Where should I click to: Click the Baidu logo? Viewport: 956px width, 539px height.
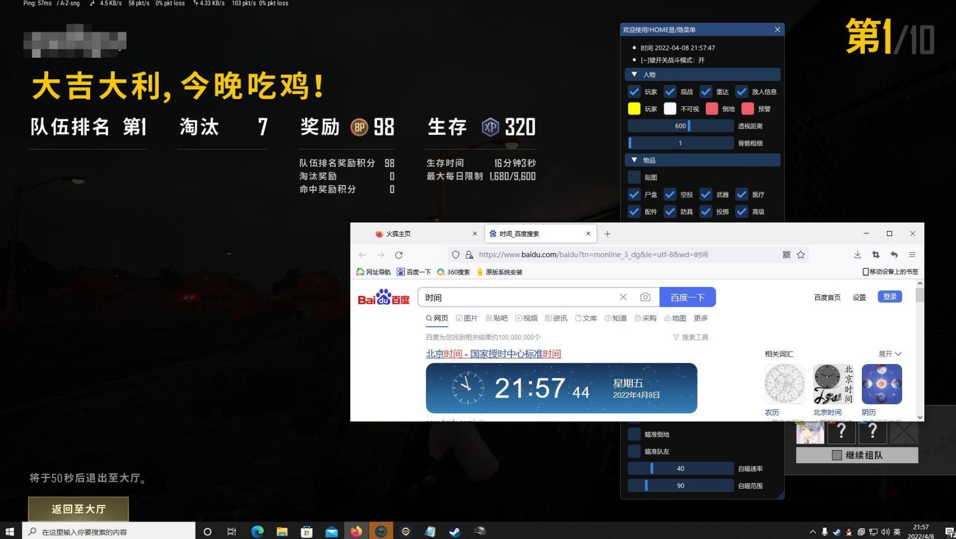[x=383, y=297]
